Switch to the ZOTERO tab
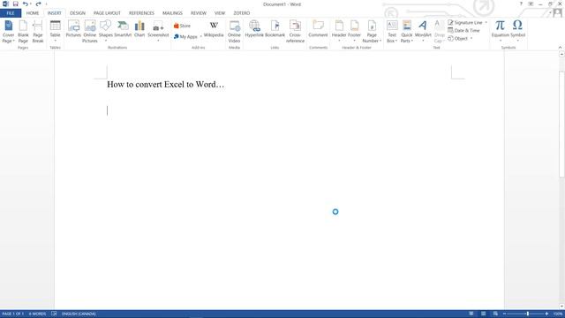This screenshot has height=318, width=565. pyautogui.click(x=241, y=13)
